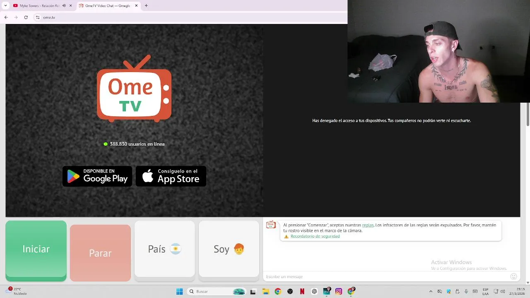Open the ESP LAA language switcher
Viewport: 530px width, 298px height.
[x=485, y=291]
